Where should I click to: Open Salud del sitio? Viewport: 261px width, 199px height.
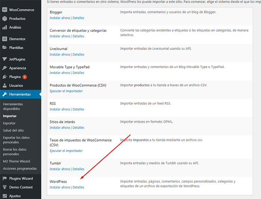(13, 130)
